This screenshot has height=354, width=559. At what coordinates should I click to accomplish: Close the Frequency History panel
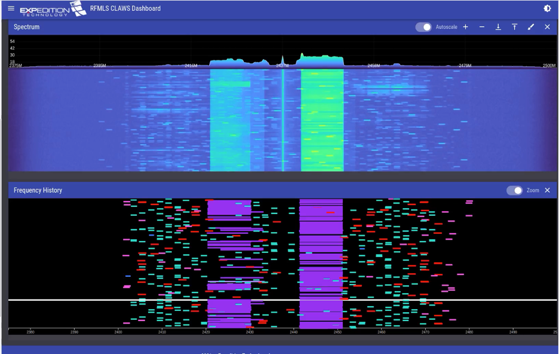coord(547,190)
